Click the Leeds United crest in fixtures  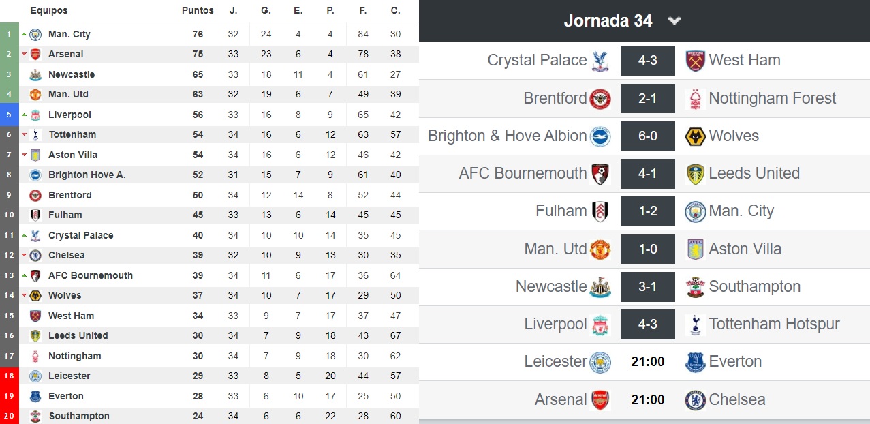pyautogui.click(x=694, y=174)
